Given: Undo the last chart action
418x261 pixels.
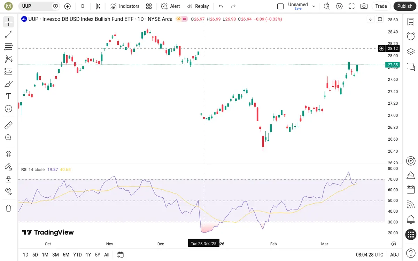Looking at the screenshot, I should (x=221, y=6).
